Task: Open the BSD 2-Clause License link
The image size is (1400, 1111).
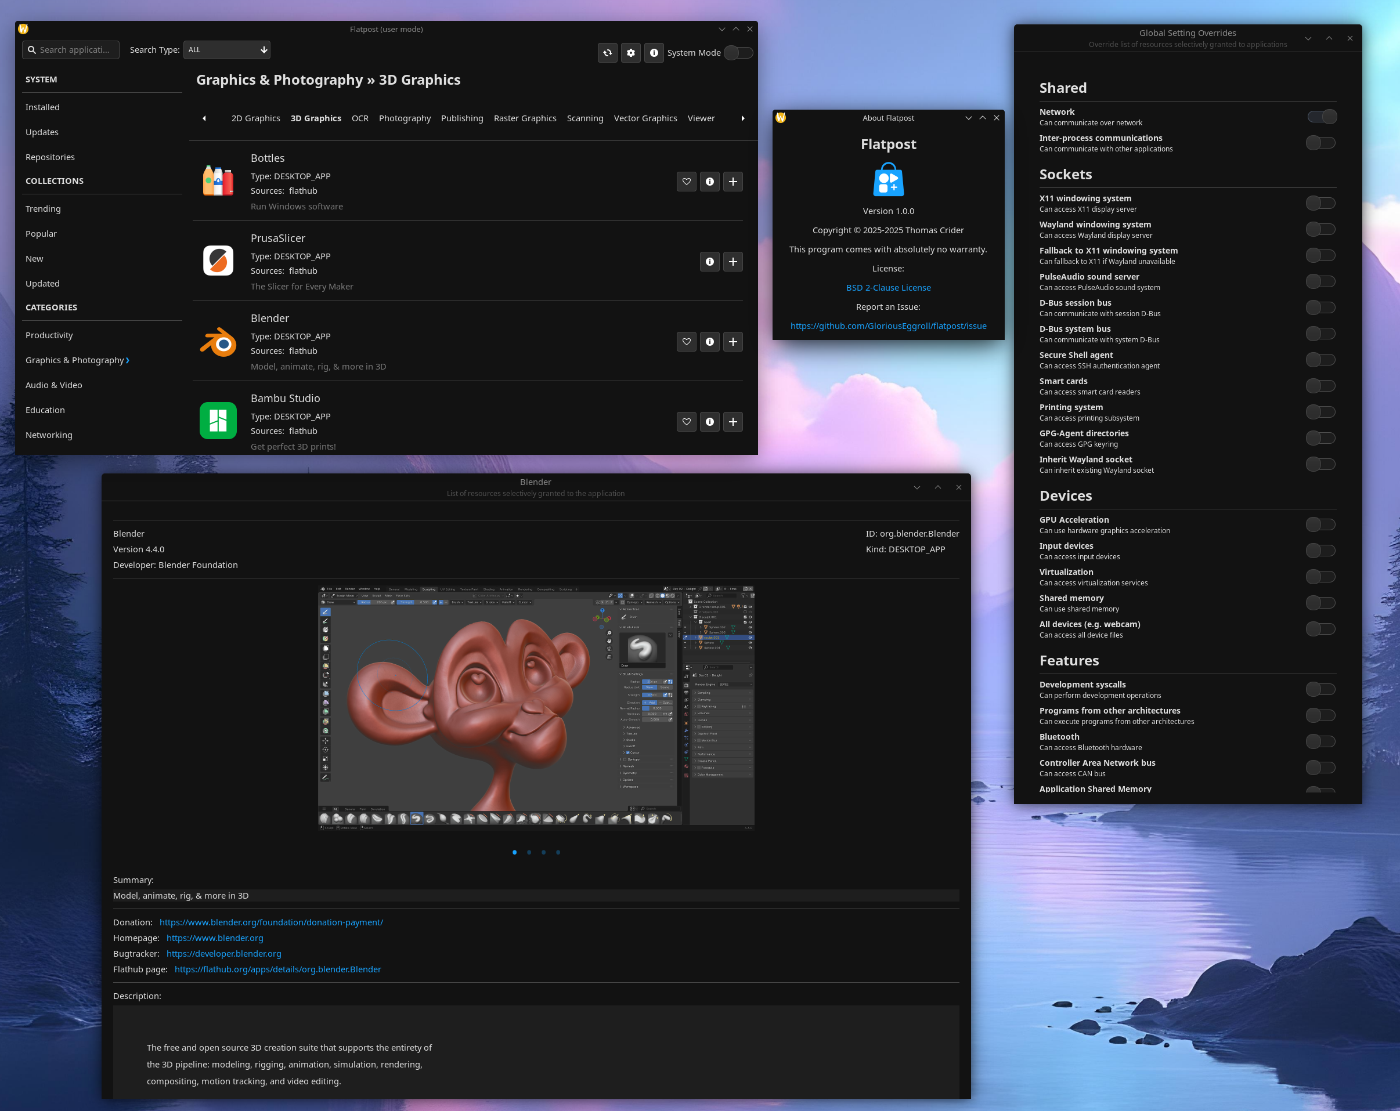Action: [887, 287]
